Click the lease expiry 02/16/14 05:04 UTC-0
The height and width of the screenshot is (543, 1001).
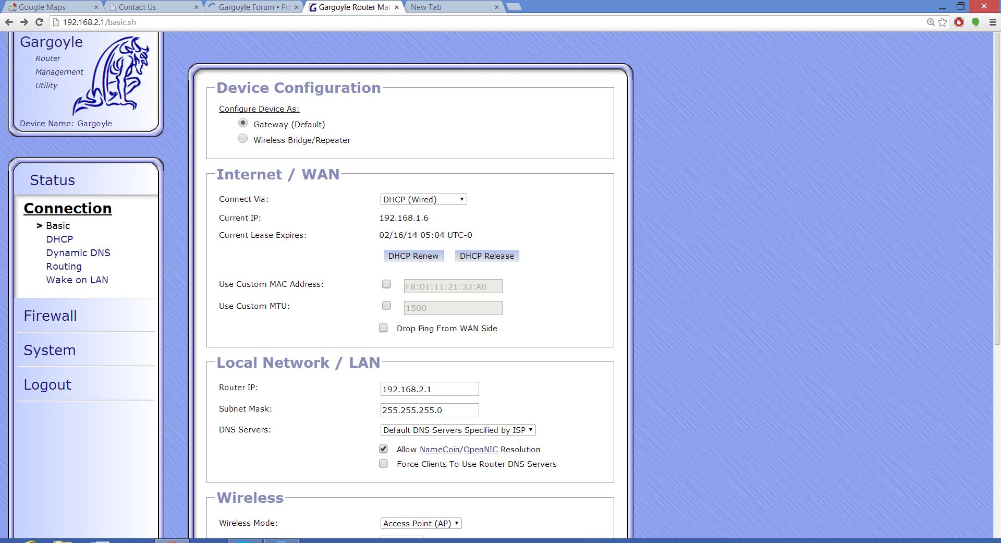click(x=425, y=235)
